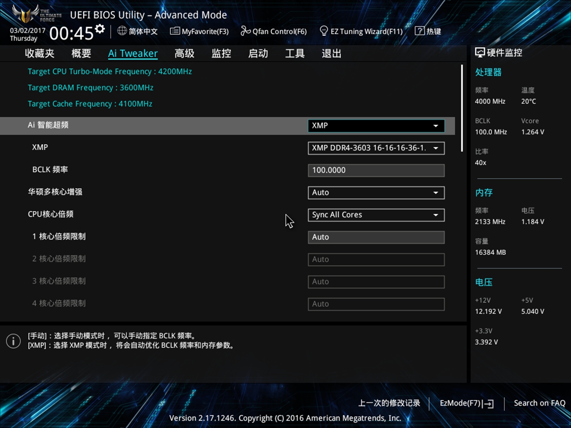Click the info icon near the help text
The width and height of the screenshot is (571, 428).
pos(13,341)
